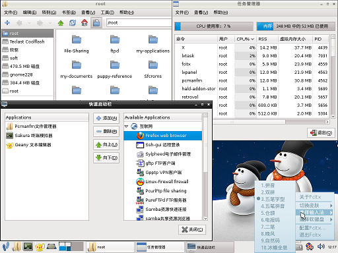Open back history dropdown arrow in file manager
This screenshot has width=338, height=253.
[x=29, y=22]
